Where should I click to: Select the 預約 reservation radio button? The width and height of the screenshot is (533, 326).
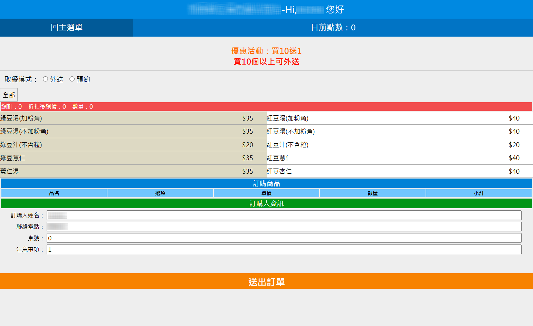click(x=72, y=79)
